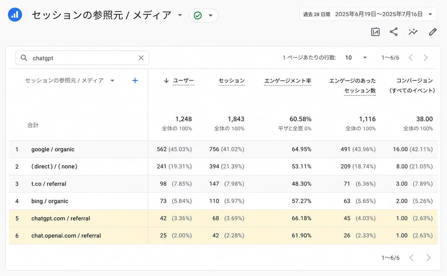Viewport: 447px width, 276px height.
Task: Click google organic users cell 562
Action: tap(174, 149)
